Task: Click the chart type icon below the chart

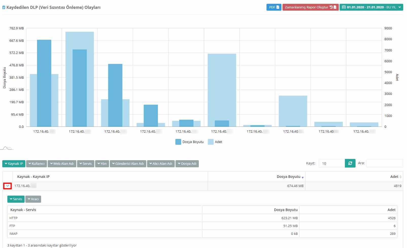Action: pos(7,148)
